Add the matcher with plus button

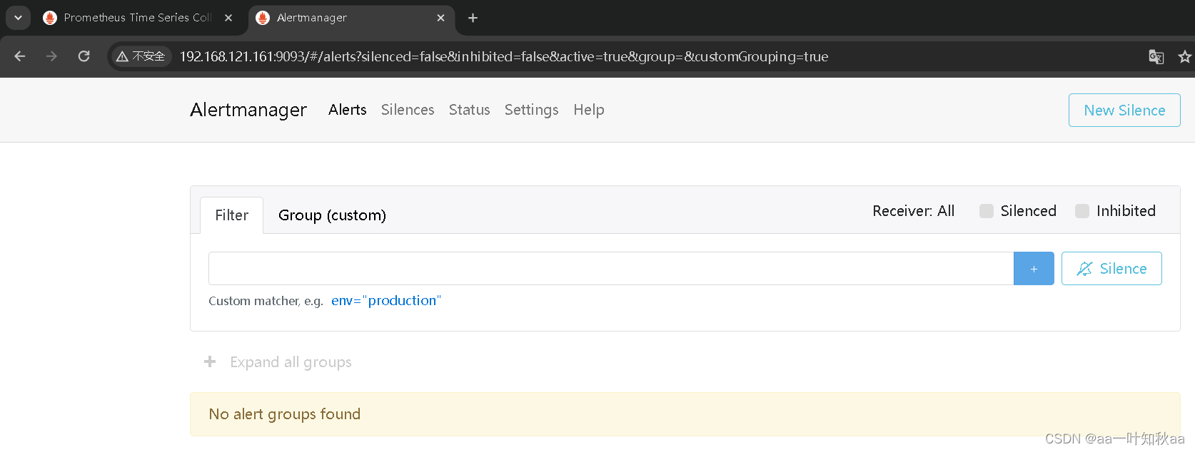click(1034, 269)
